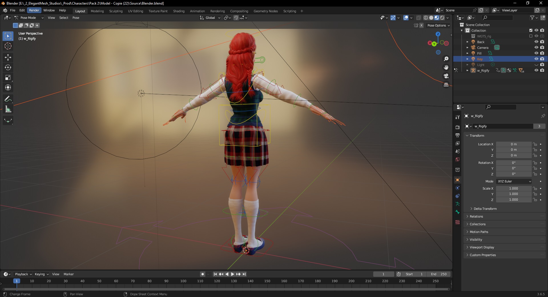Select the Cursor tool in toolbar
Screen dimensions: 548x297
point(8,46)
